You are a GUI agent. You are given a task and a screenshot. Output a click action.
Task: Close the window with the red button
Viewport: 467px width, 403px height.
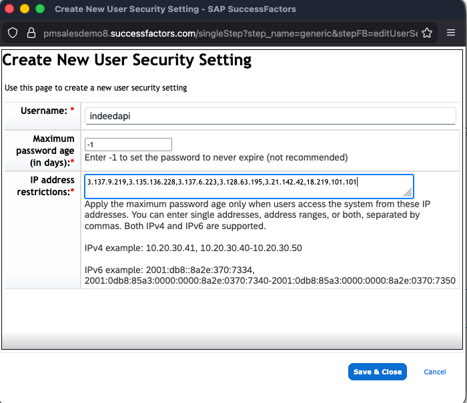click(9, 9)
